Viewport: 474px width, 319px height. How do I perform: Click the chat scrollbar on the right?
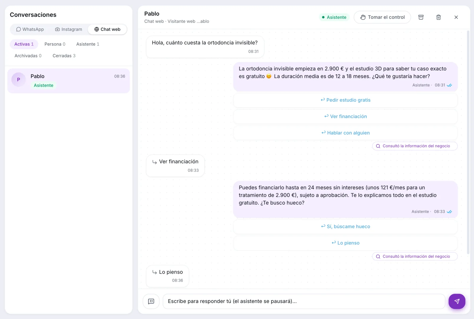pos(468,142)
